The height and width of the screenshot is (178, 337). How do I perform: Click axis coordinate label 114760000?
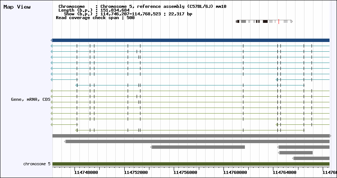point(235,172)
